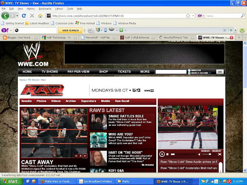
Task: Open the Windows Start menu
Action: [11, 182]
